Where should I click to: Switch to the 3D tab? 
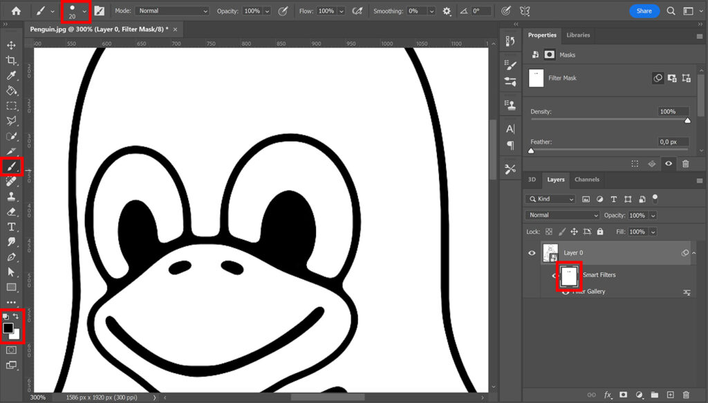tap(532, 179)
